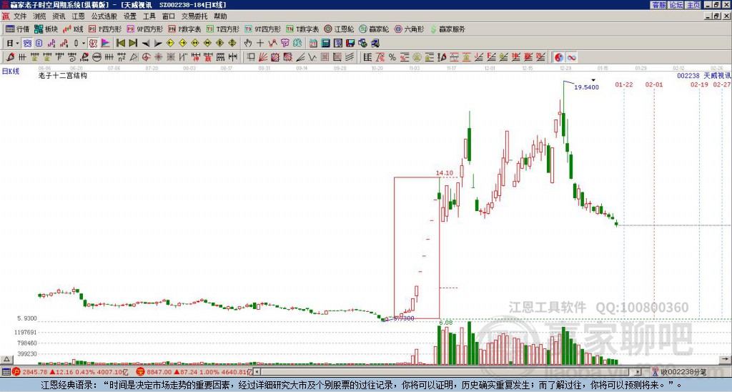Select the angle line drawing tool
The image size is (732, 392).
coord(300,57)
